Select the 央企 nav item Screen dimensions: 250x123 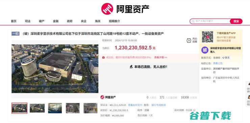[x=83, y=21]
